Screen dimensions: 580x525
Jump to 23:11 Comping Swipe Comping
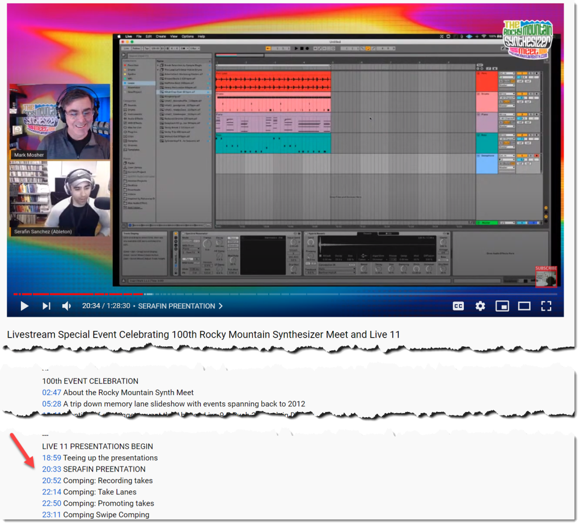coord(51,514)
